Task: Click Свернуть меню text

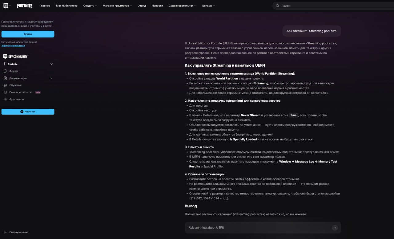Action: tap(18, 232)
